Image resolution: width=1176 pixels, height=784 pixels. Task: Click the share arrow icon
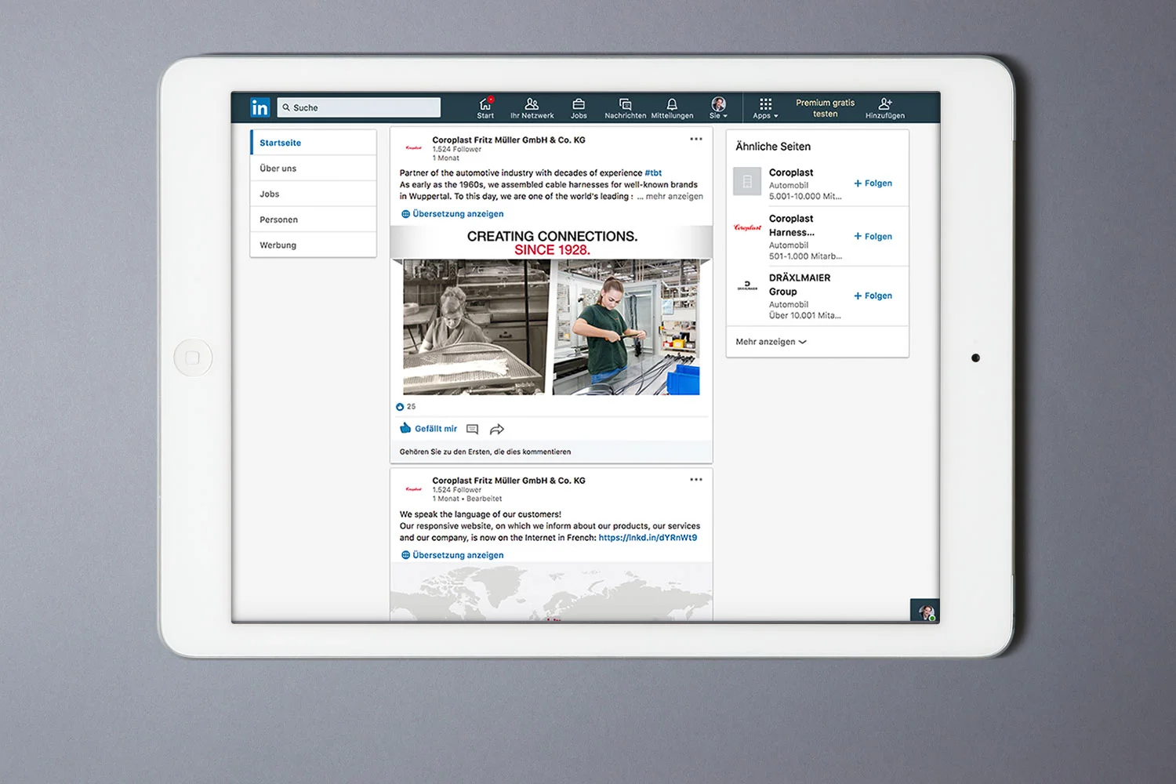coord(496,429)
